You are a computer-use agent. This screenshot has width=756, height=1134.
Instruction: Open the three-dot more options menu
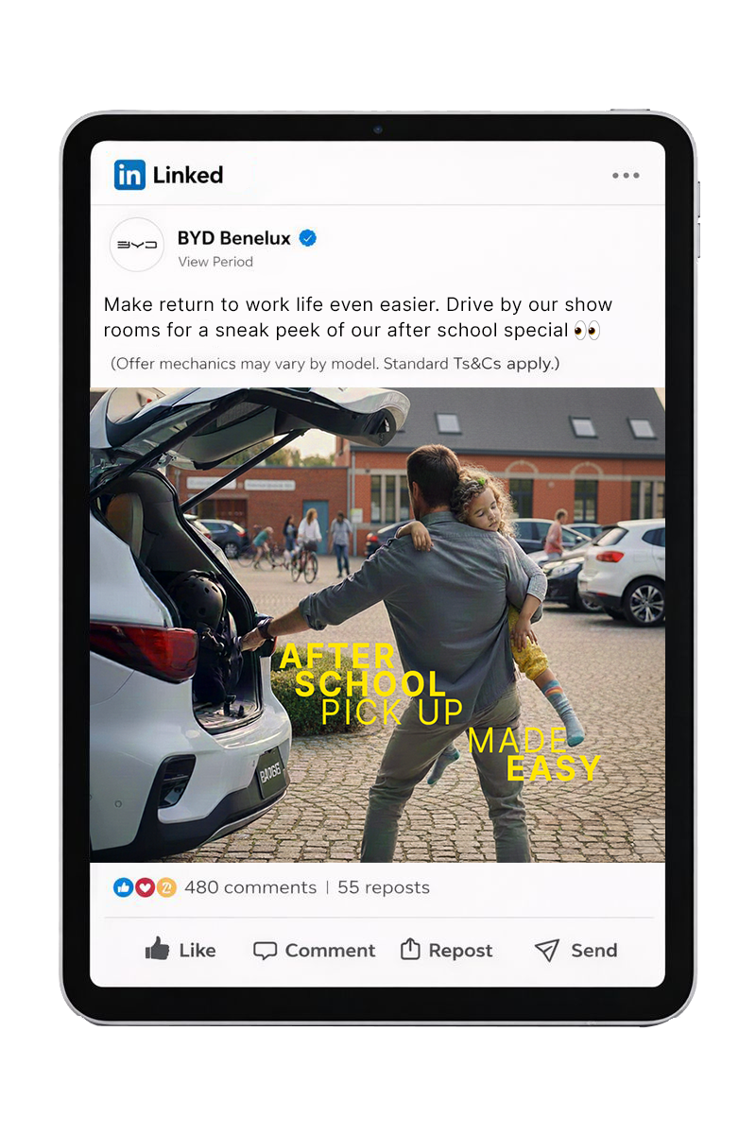[x=626, y=176]
